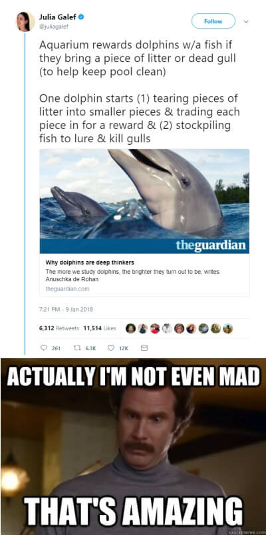This screenshot has width=266, height=535.
Task: Click first liker avatar in row
Action: pyautogui.click(x=130, y=328)
